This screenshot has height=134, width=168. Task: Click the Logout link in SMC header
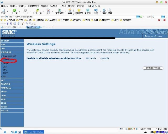click(159, 36)
